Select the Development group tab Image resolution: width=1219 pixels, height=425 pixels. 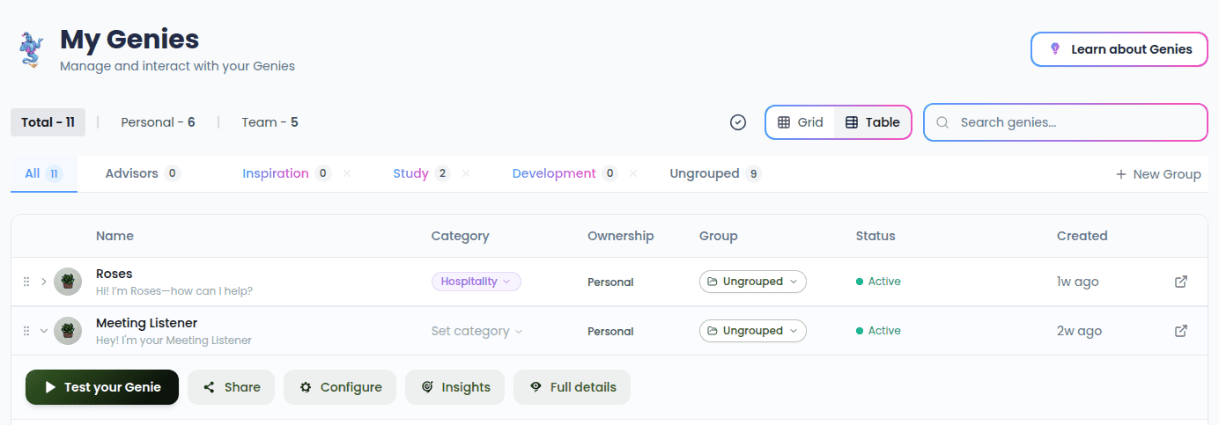(x=565, y=173)
